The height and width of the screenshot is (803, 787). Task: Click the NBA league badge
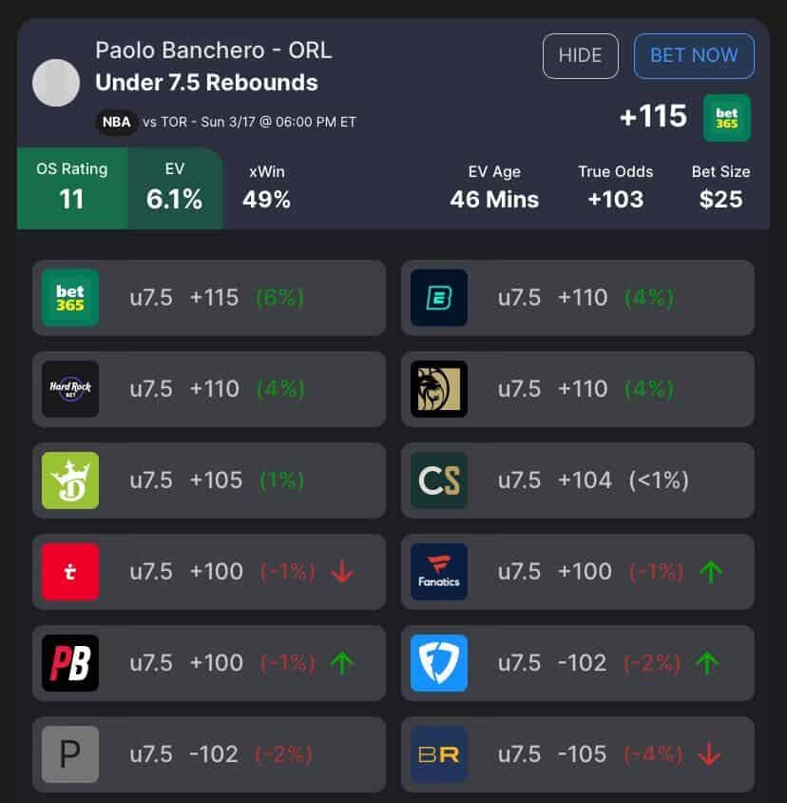point(116,123)
